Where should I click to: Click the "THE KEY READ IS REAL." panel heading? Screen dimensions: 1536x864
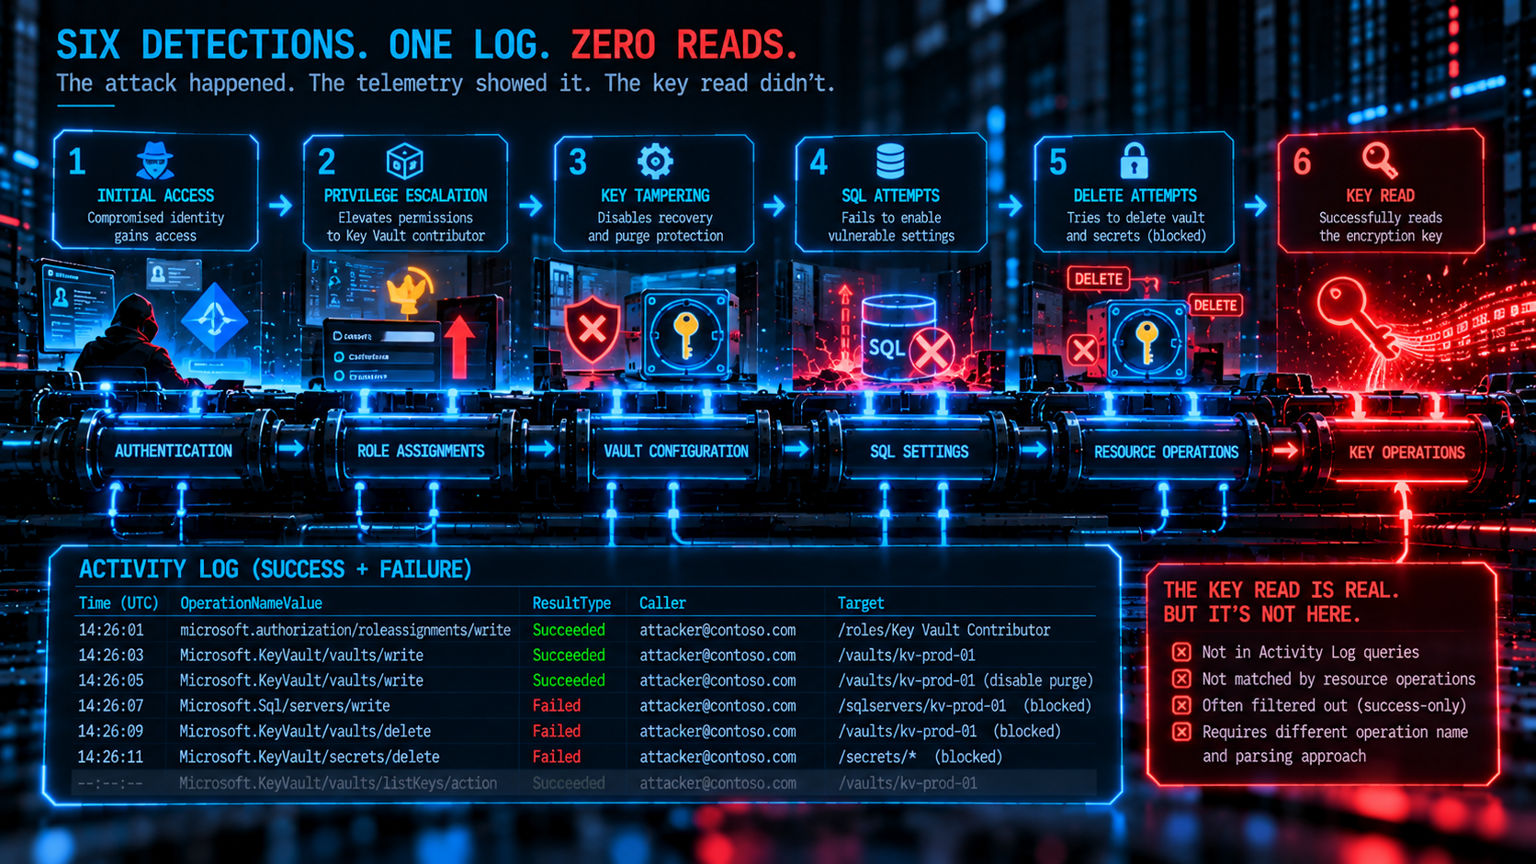(x=1281, y=590)
